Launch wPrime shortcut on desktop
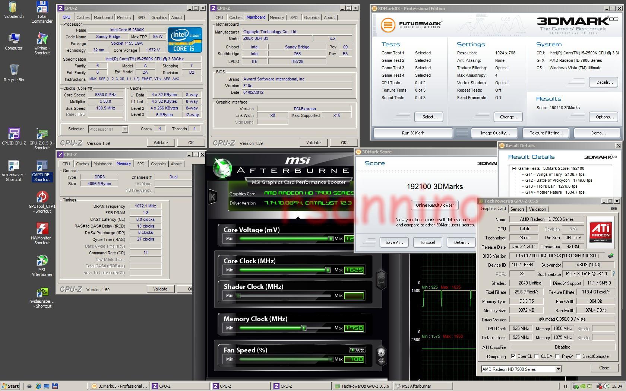Screen dimensions: 626x391 (x=42, y=44)
